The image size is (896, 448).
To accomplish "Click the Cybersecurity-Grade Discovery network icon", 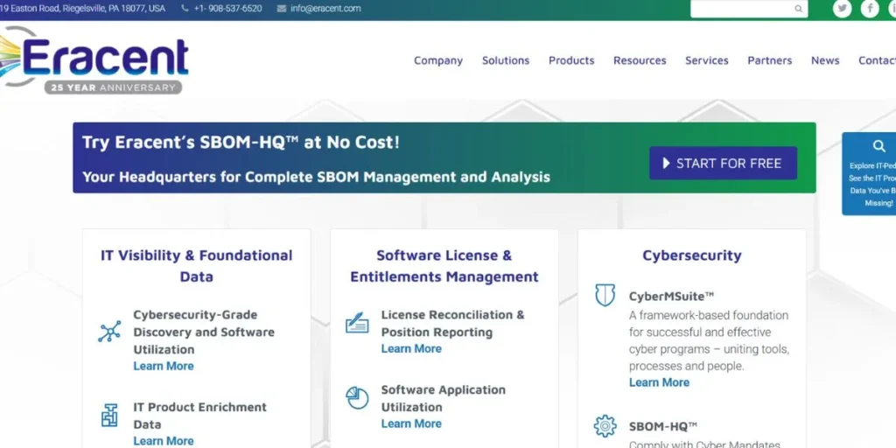I will [x=109, y=332].
